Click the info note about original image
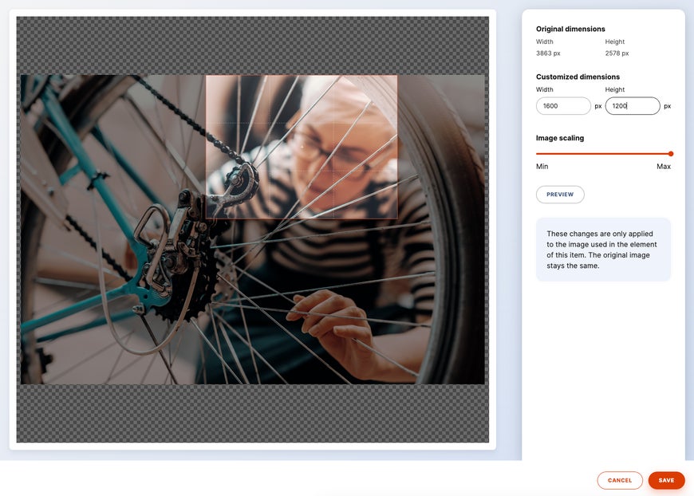694x496 pixels. [603, 250]
